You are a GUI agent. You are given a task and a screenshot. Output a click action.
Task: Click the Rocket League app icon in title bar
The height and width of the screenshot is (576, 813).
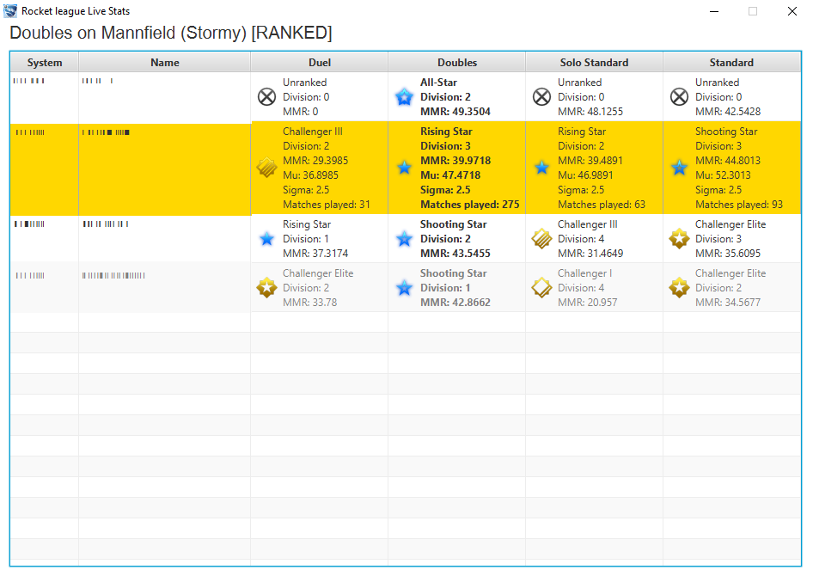tap(10, 11)
